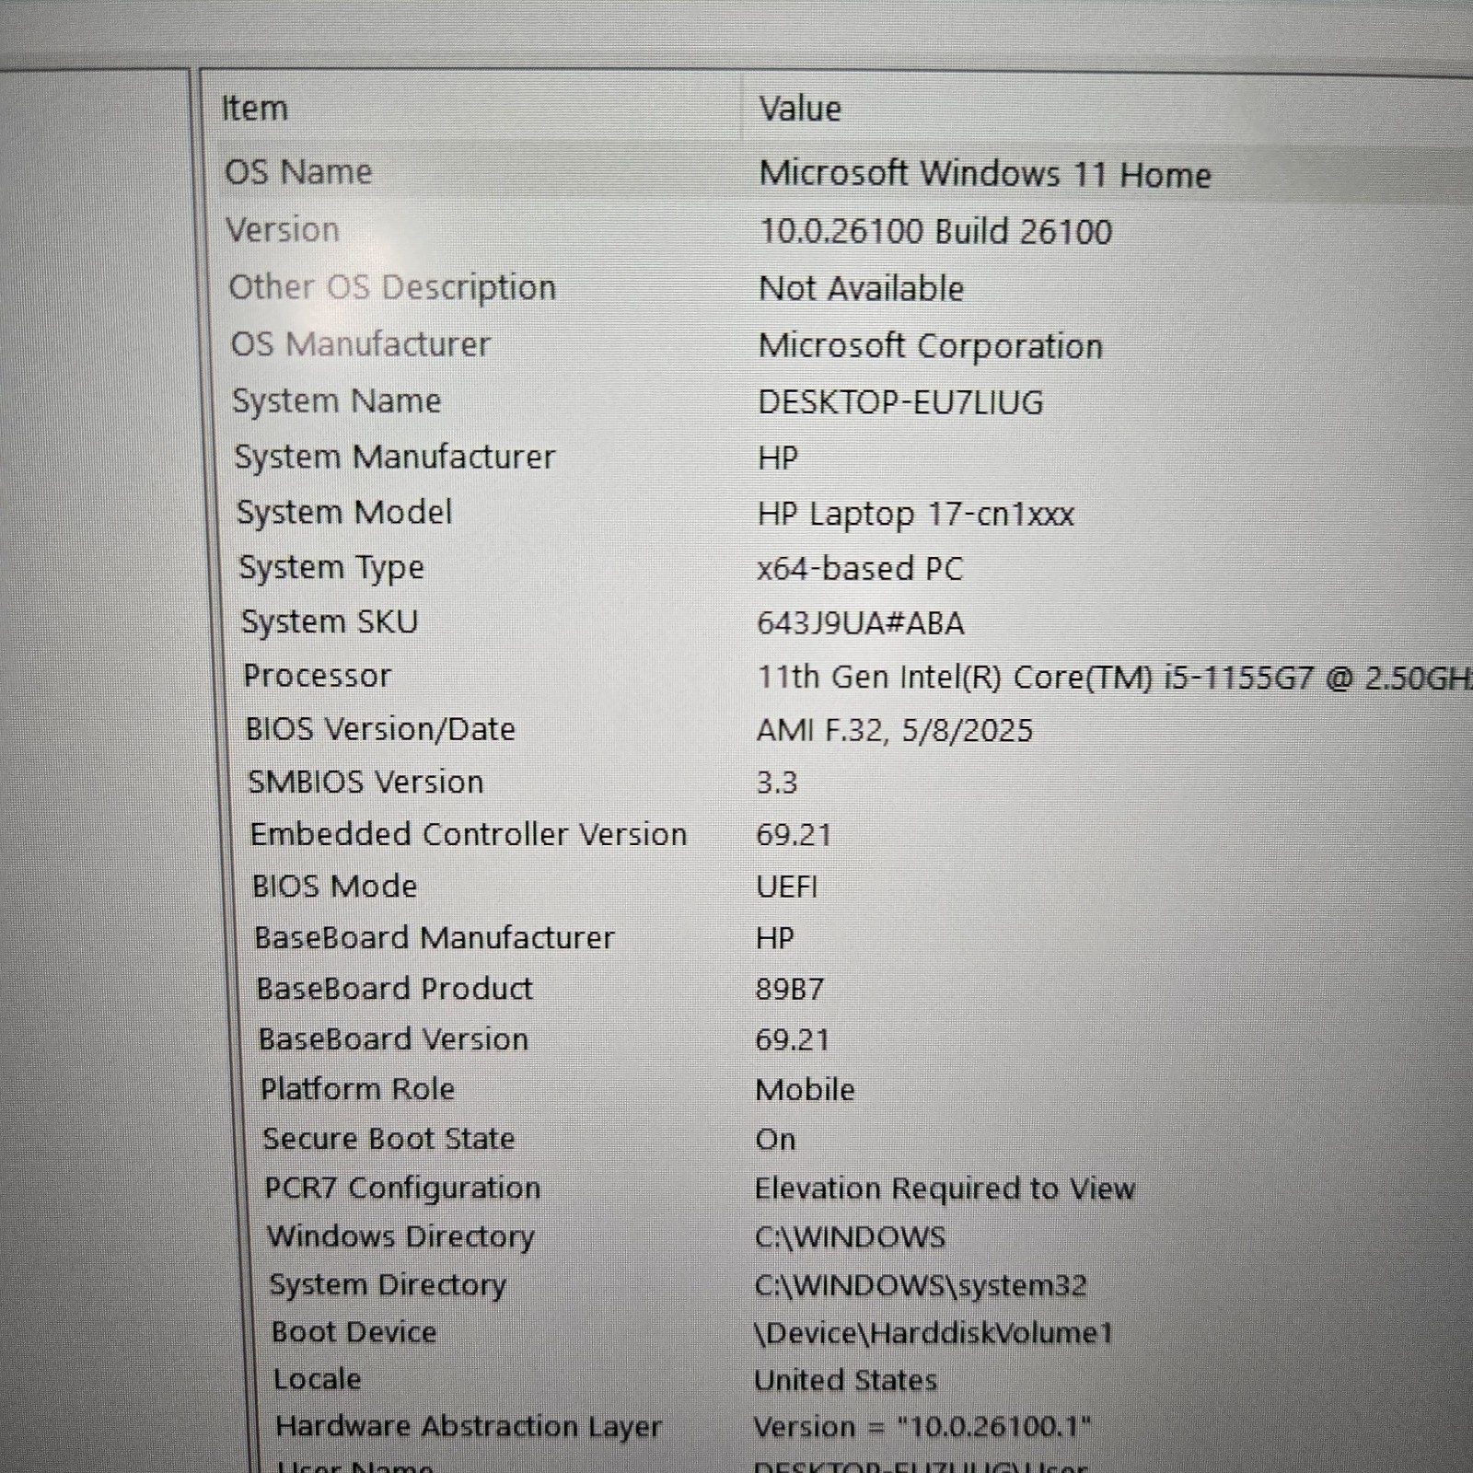Screen dimensions: 1473x1473
Task: Select the System Name row label
Action: (336, 401)
